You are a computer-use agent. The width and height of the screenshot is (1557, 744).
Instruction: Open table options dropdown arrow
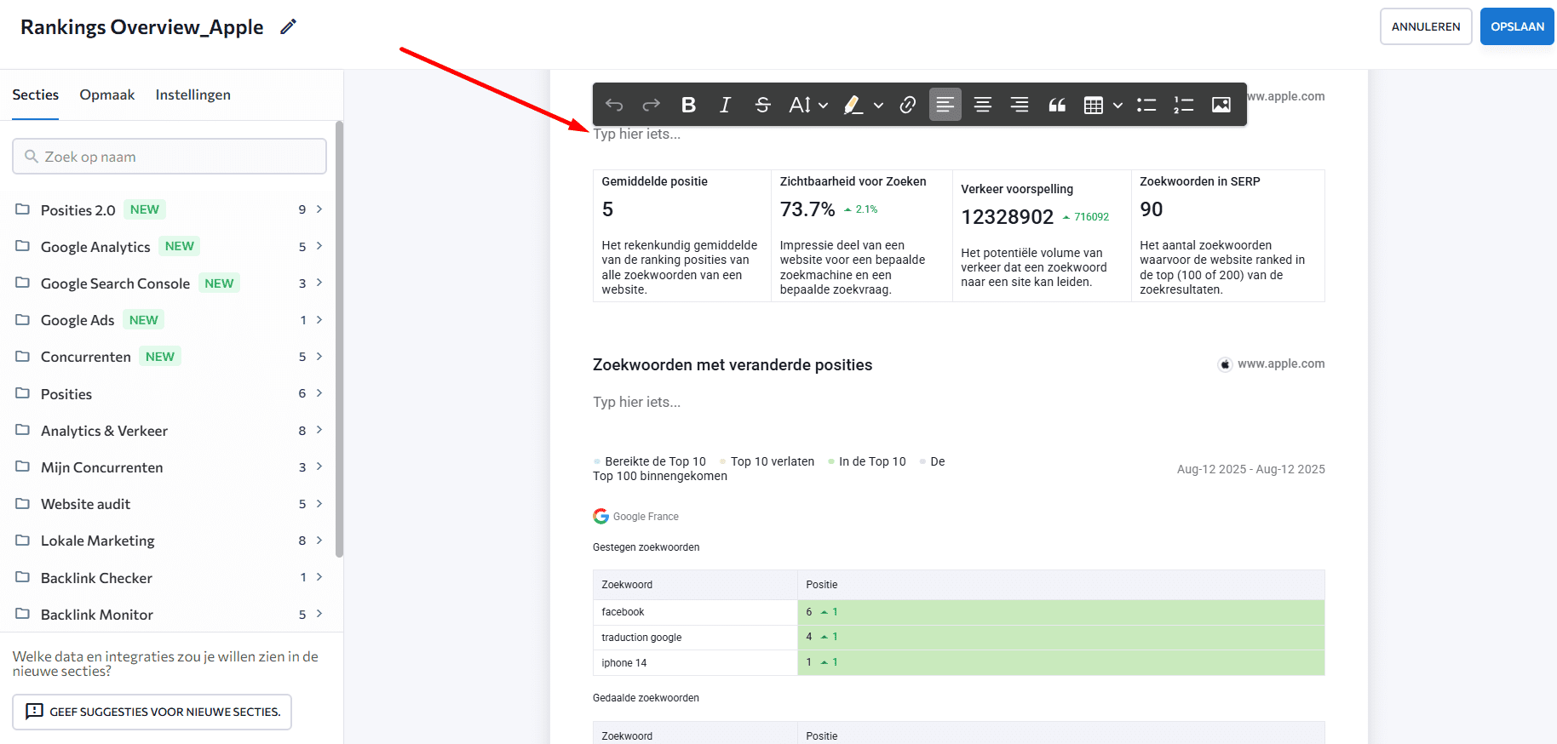(1118, 106)
